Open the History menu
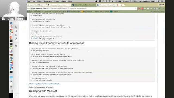Viewport: 174px width, 98px height. (39, 1)
